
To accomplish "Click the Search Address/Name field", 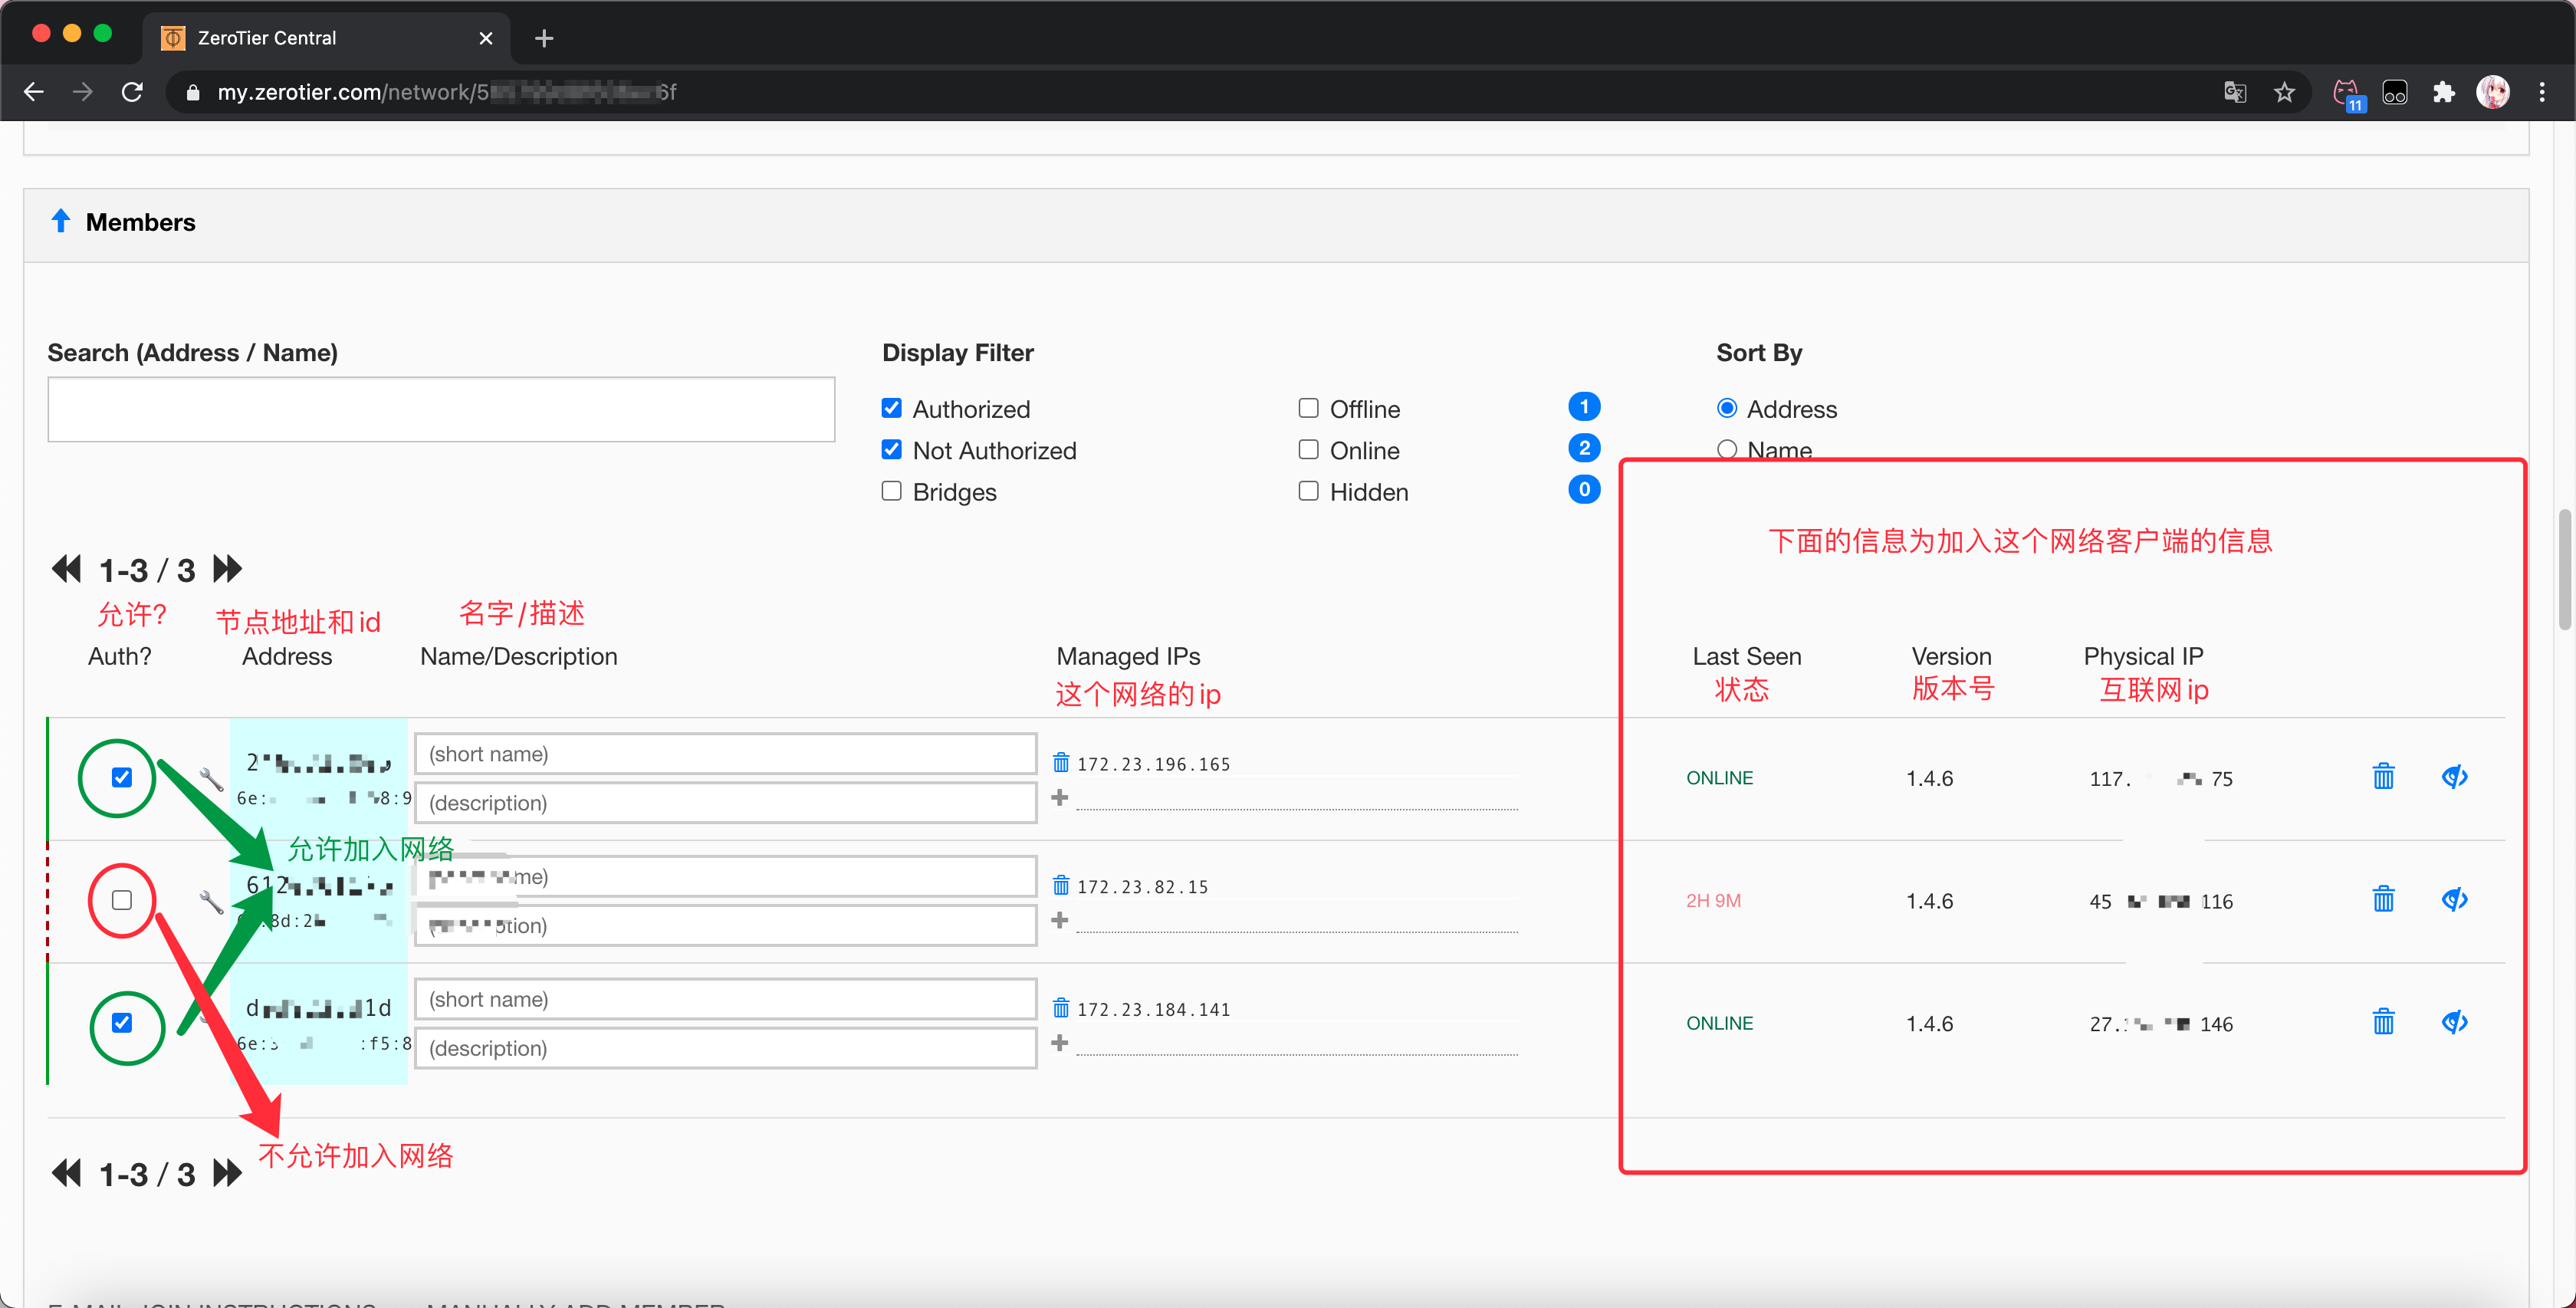I will click(440, 409).
